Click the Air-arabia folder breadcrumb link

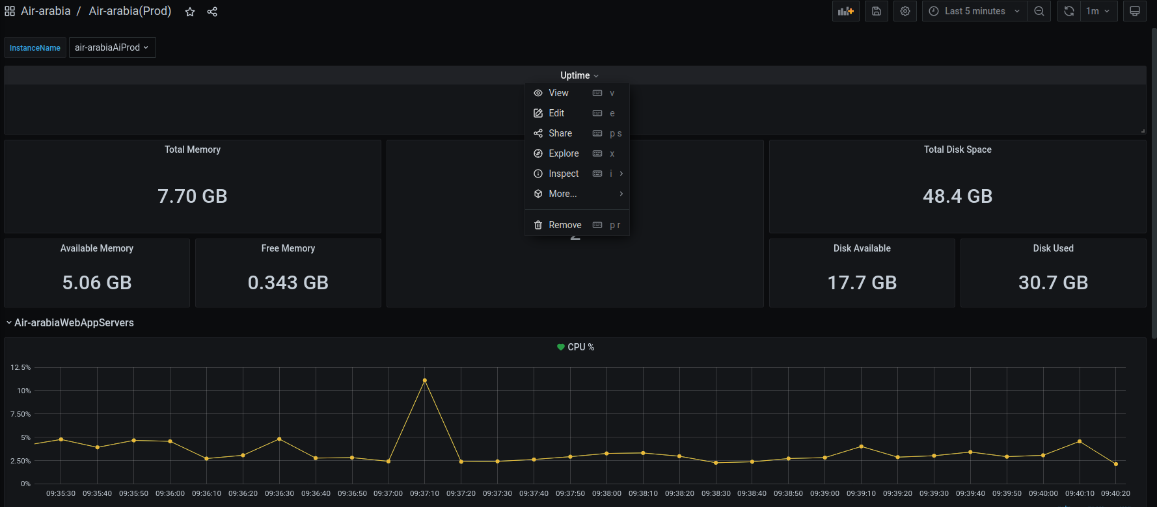coord(46,11)
